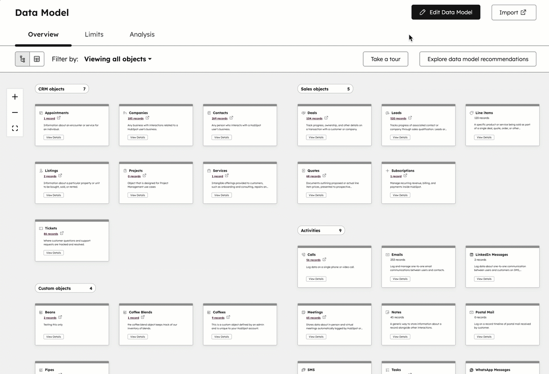Click View Details on the Tickets card
The image size is (549, 374).
click(x=53, y=252)
